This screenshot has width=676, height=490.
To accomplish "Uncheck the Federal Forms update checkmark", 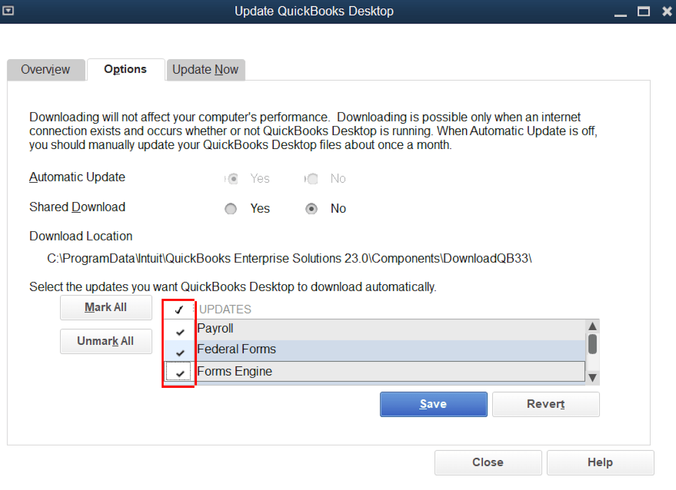I will (180, 353).
